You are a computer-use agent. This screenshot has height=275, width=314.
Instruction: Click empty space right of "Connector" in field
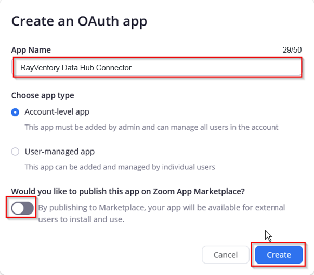pyautogui.click(x=218, y=68)
